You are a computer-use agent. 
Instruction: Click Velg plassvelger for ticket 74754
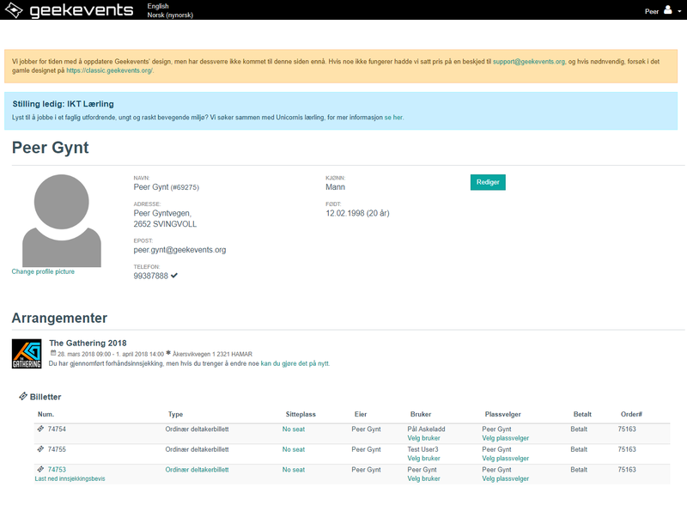point(505,438)
